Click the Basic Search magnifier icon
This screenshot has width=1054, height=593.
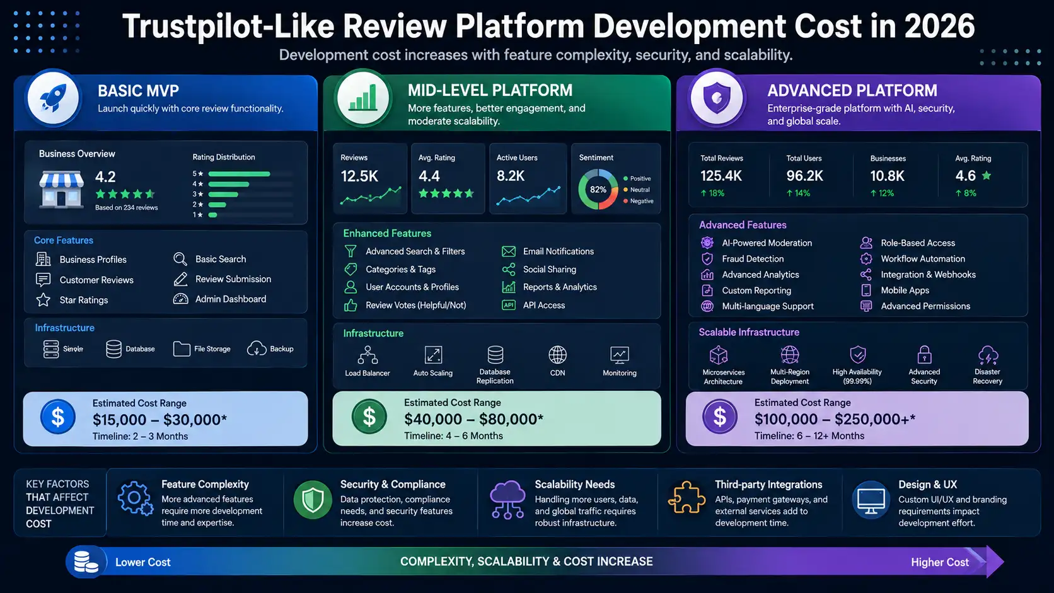tap(180, 259)
